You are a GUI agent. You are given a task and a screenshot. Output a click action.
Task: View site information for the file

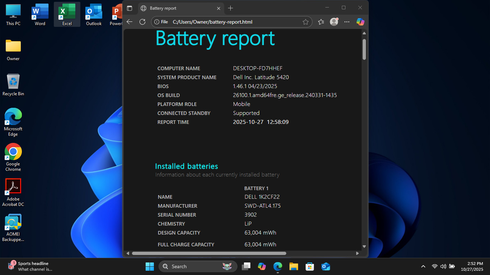coord(161,22)
